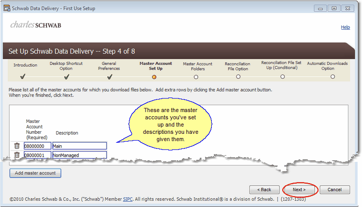The width and height of the screenshot is (362, 207).
Task: Select the Master Account Set Up step marker
Action: [154, 77]
